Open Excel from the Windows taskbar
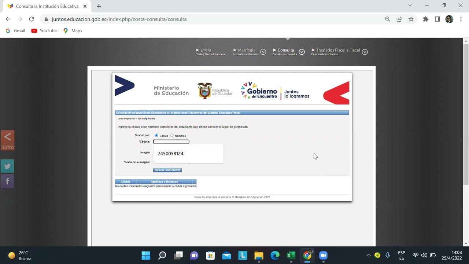This screenshot has height=264, width=469. [291, 256]
